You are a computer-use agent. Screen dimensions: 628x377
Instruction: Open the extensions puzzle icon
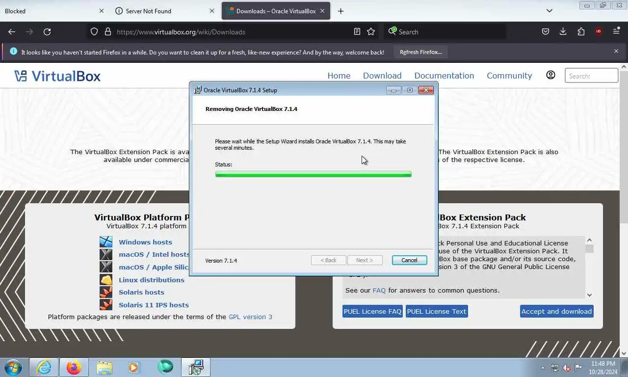coord(581,31)
